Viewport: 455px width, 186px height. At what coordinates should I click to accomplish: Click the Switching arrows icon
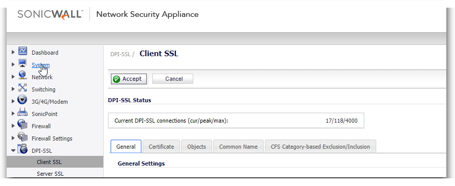22,87
